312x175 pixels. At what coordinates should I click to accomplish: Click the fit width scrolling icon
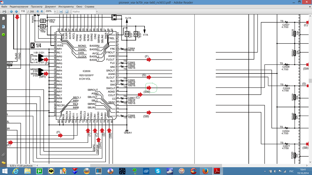click(x=61, y=11)
